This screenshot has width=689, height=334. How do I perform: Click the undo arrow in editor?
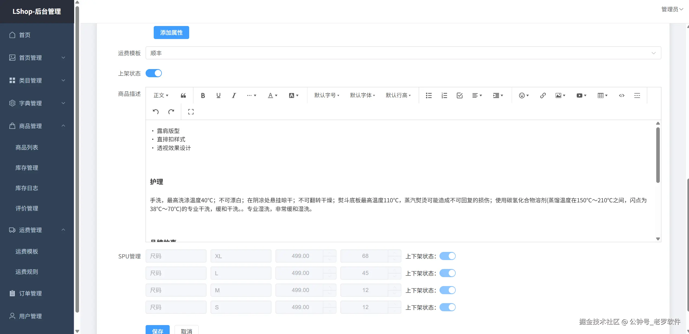(156, 112)
